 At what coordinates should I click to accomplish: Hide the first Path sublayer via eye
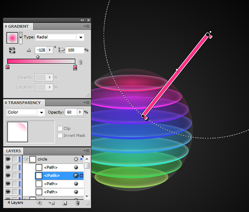click(x=8, y=167)
